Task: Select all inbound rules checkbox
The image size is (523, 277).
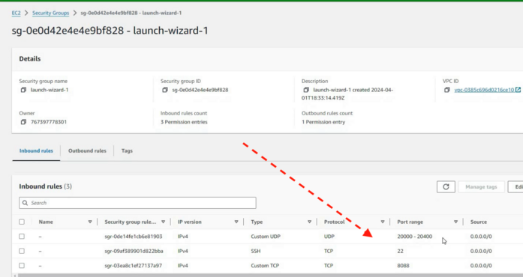Action: tap(22, 222)
